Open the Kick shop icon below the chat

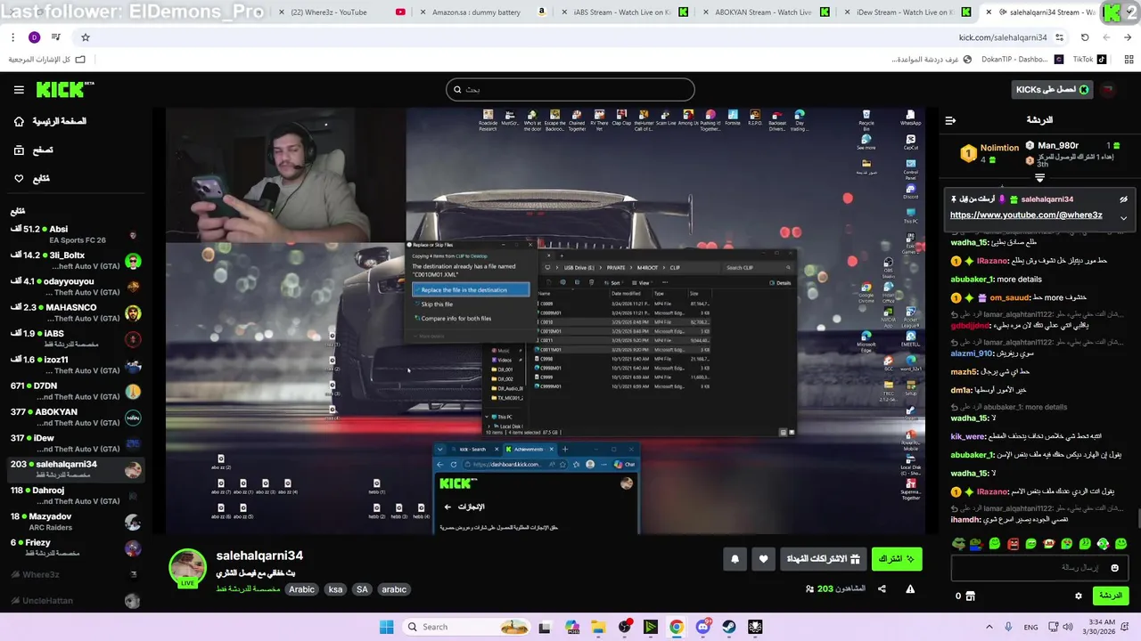point(971,596)
